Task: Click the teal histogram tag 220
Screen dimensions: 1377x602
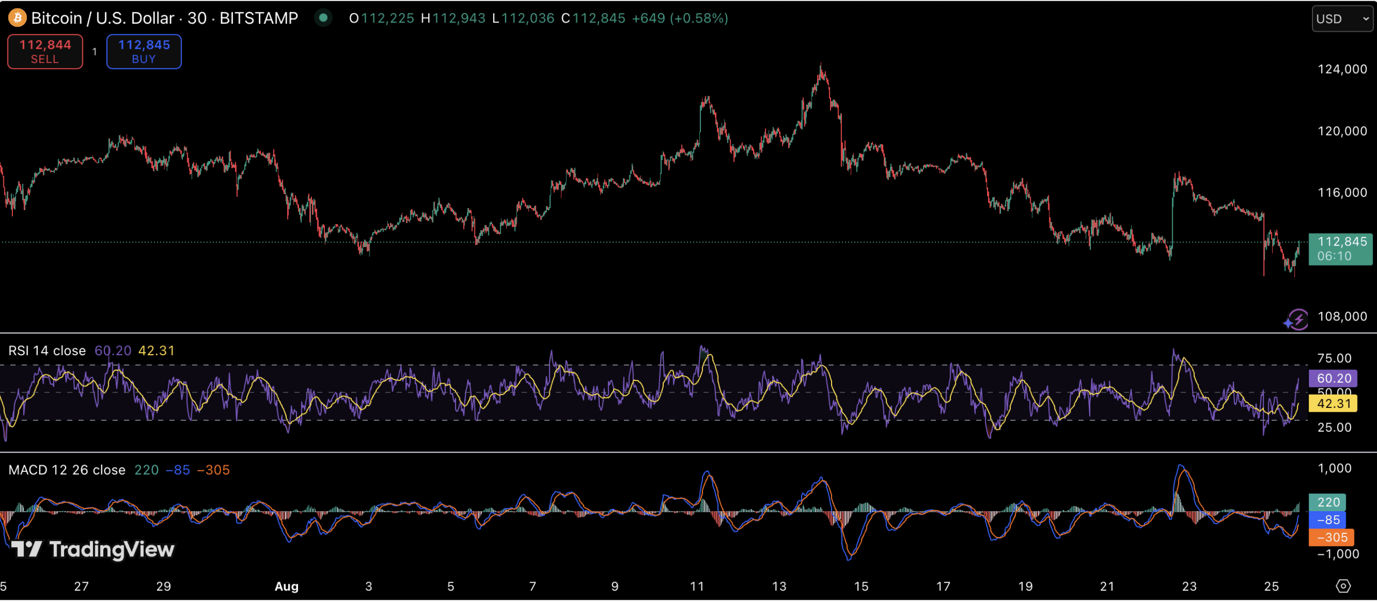Action: click(1328, 503)
